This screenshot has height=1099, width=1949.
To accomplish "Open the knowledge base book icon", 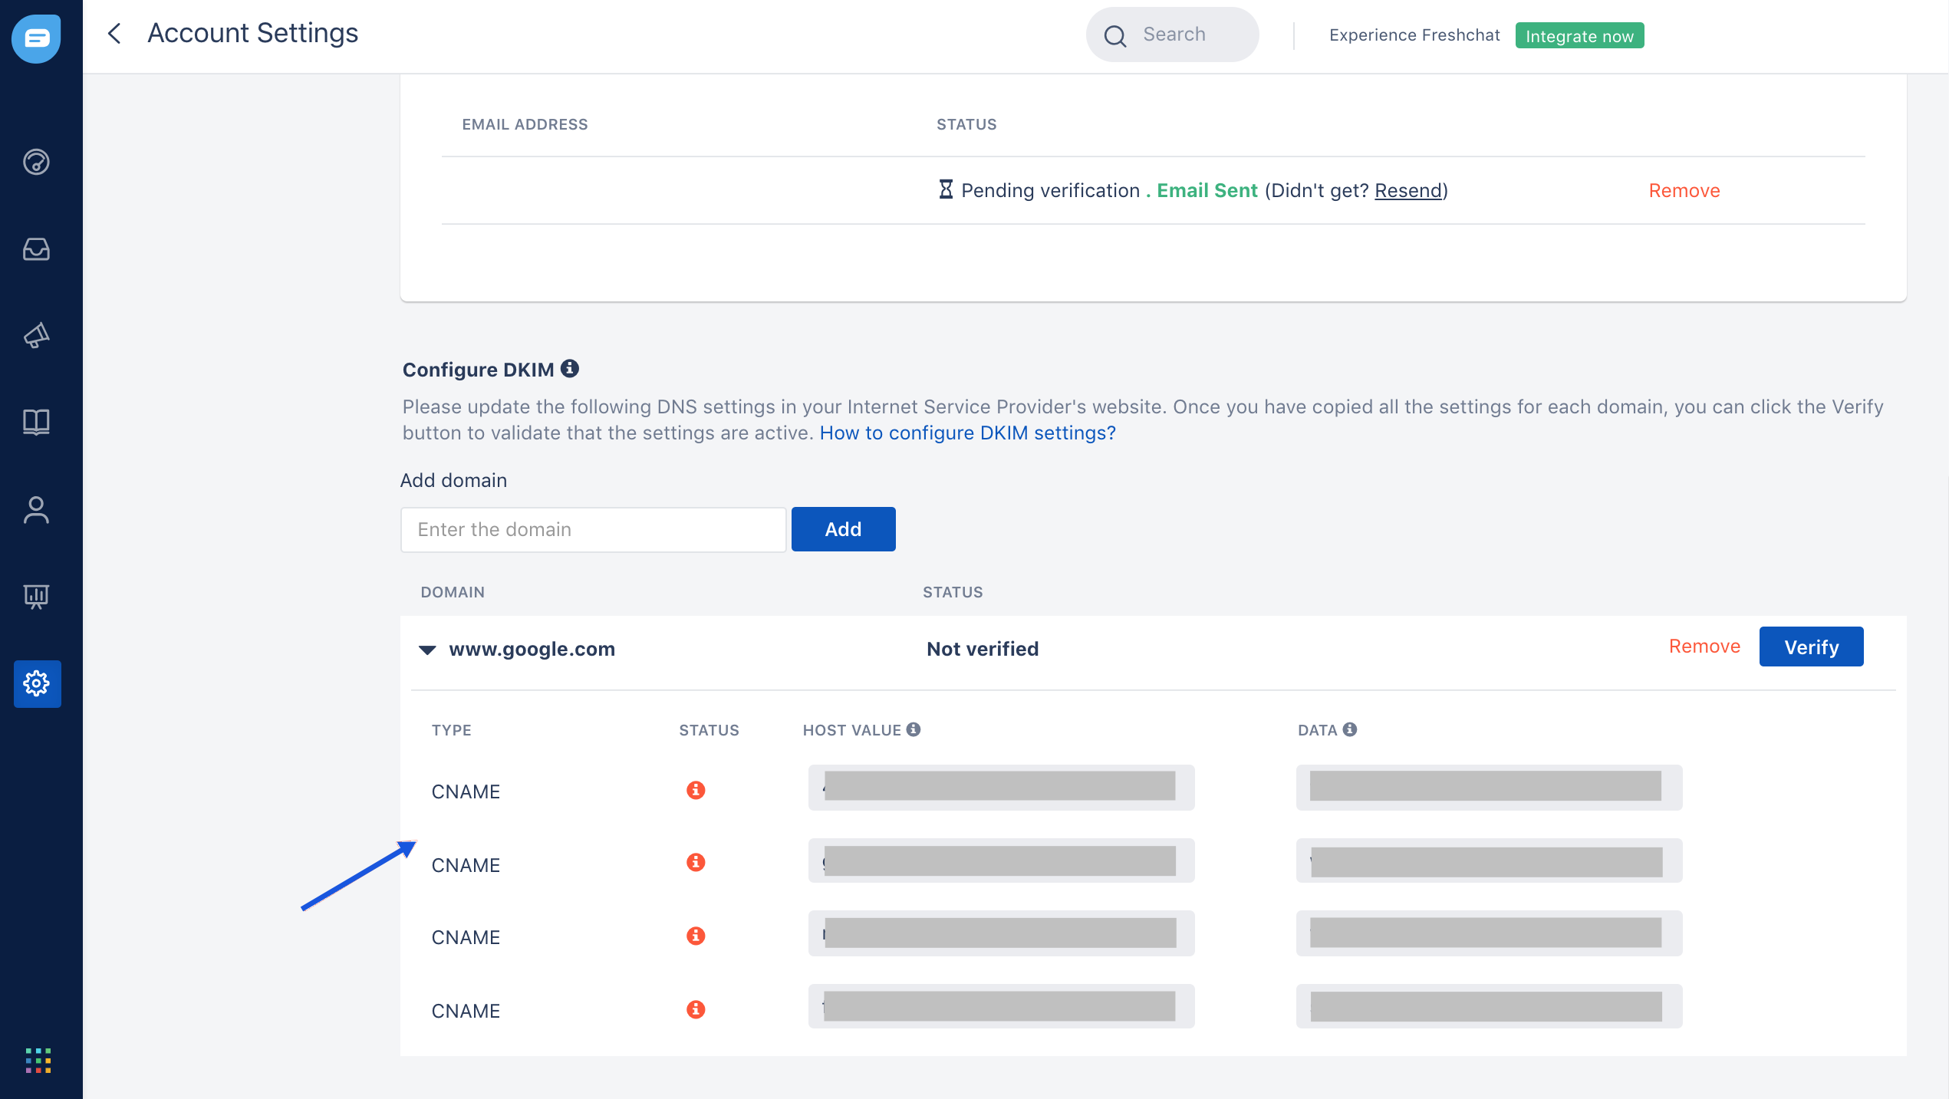I will 36,422.
